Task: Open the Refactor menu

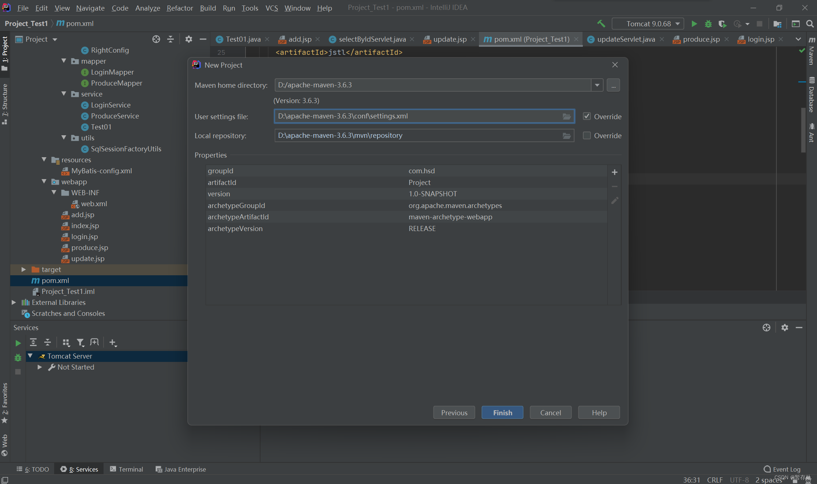Action: [x=180, y=8]
